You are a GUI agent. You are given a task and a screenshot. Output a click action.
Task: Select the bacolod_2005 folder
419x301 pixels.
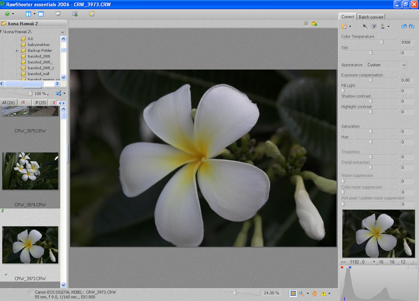tap(38, 56)
